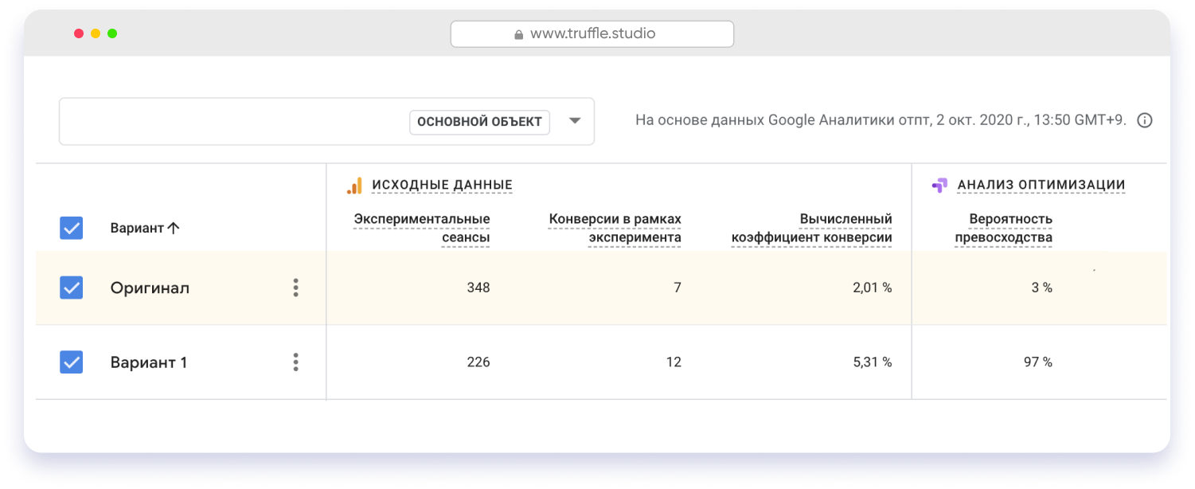This screenshot has height=489, width=1195.
Task: Open the three-dot menu for Вариант 1
Action: pyautogui.click(x=295, y=362)
